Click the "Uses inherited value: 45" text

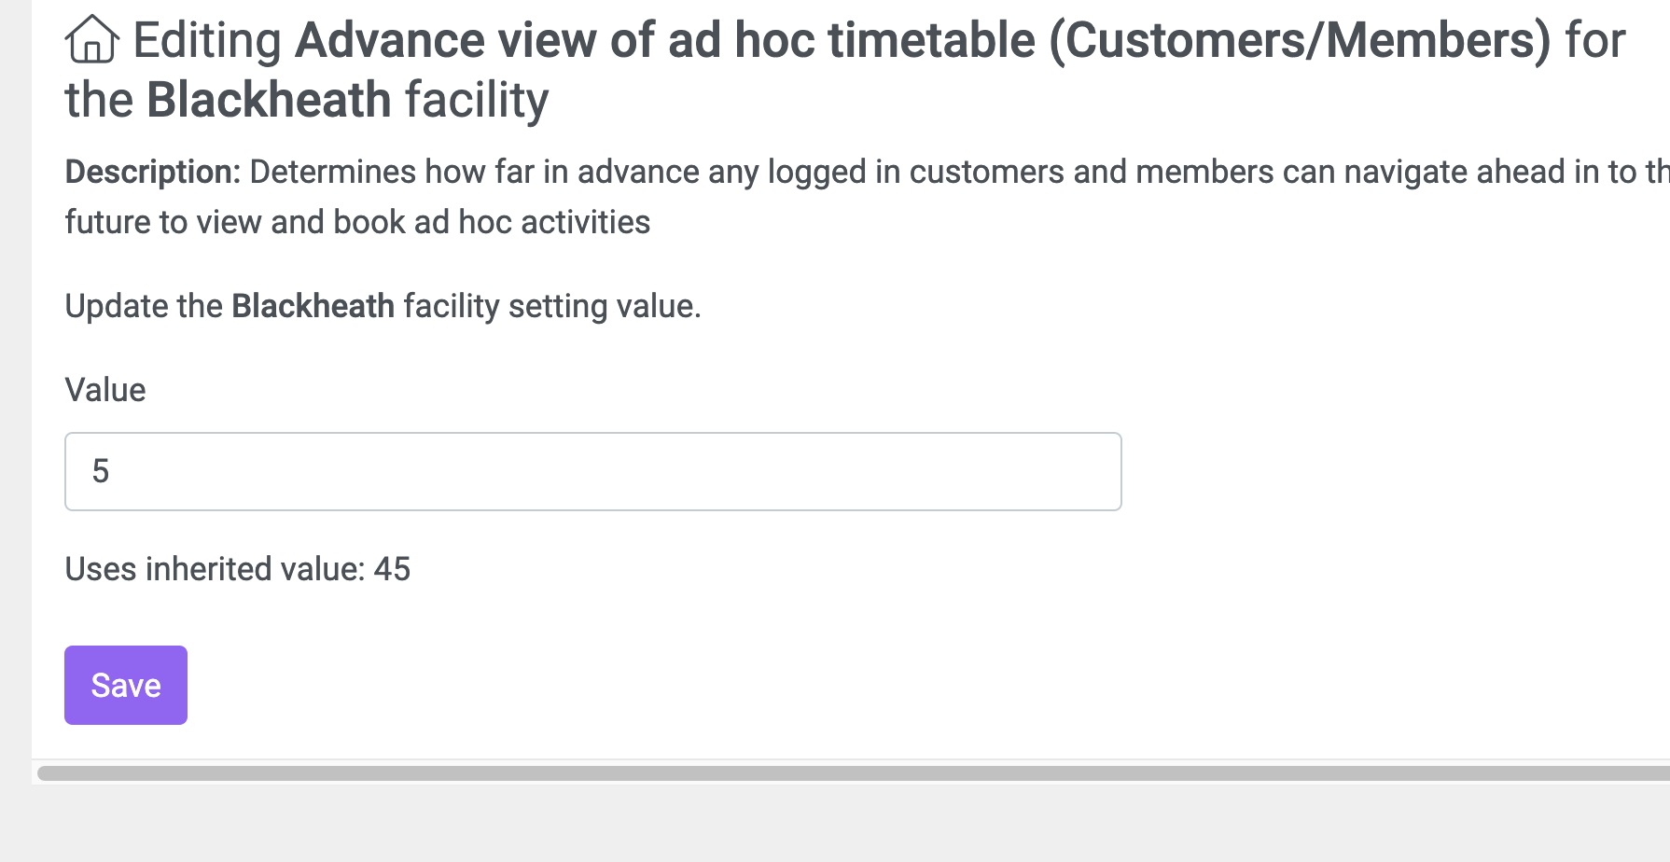[238, 569]
